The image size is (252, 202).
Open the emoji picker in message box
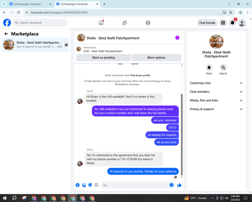pyautogui.click(x=171, y=185)
